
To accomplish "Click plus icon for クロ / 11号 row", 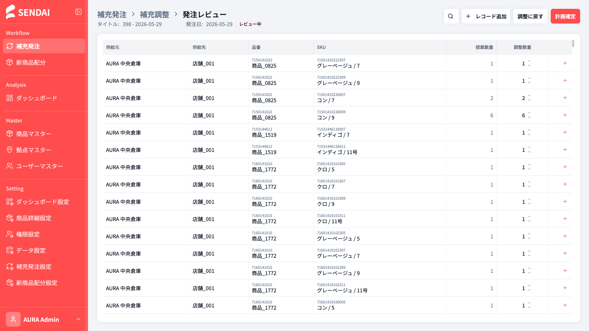I will (565, 219).
